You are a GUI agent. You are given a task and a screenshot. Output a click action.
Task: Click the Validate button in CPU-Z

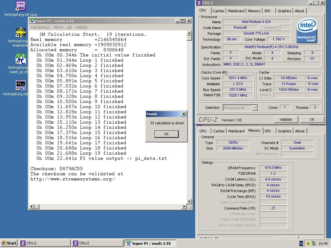coord(286,119)
